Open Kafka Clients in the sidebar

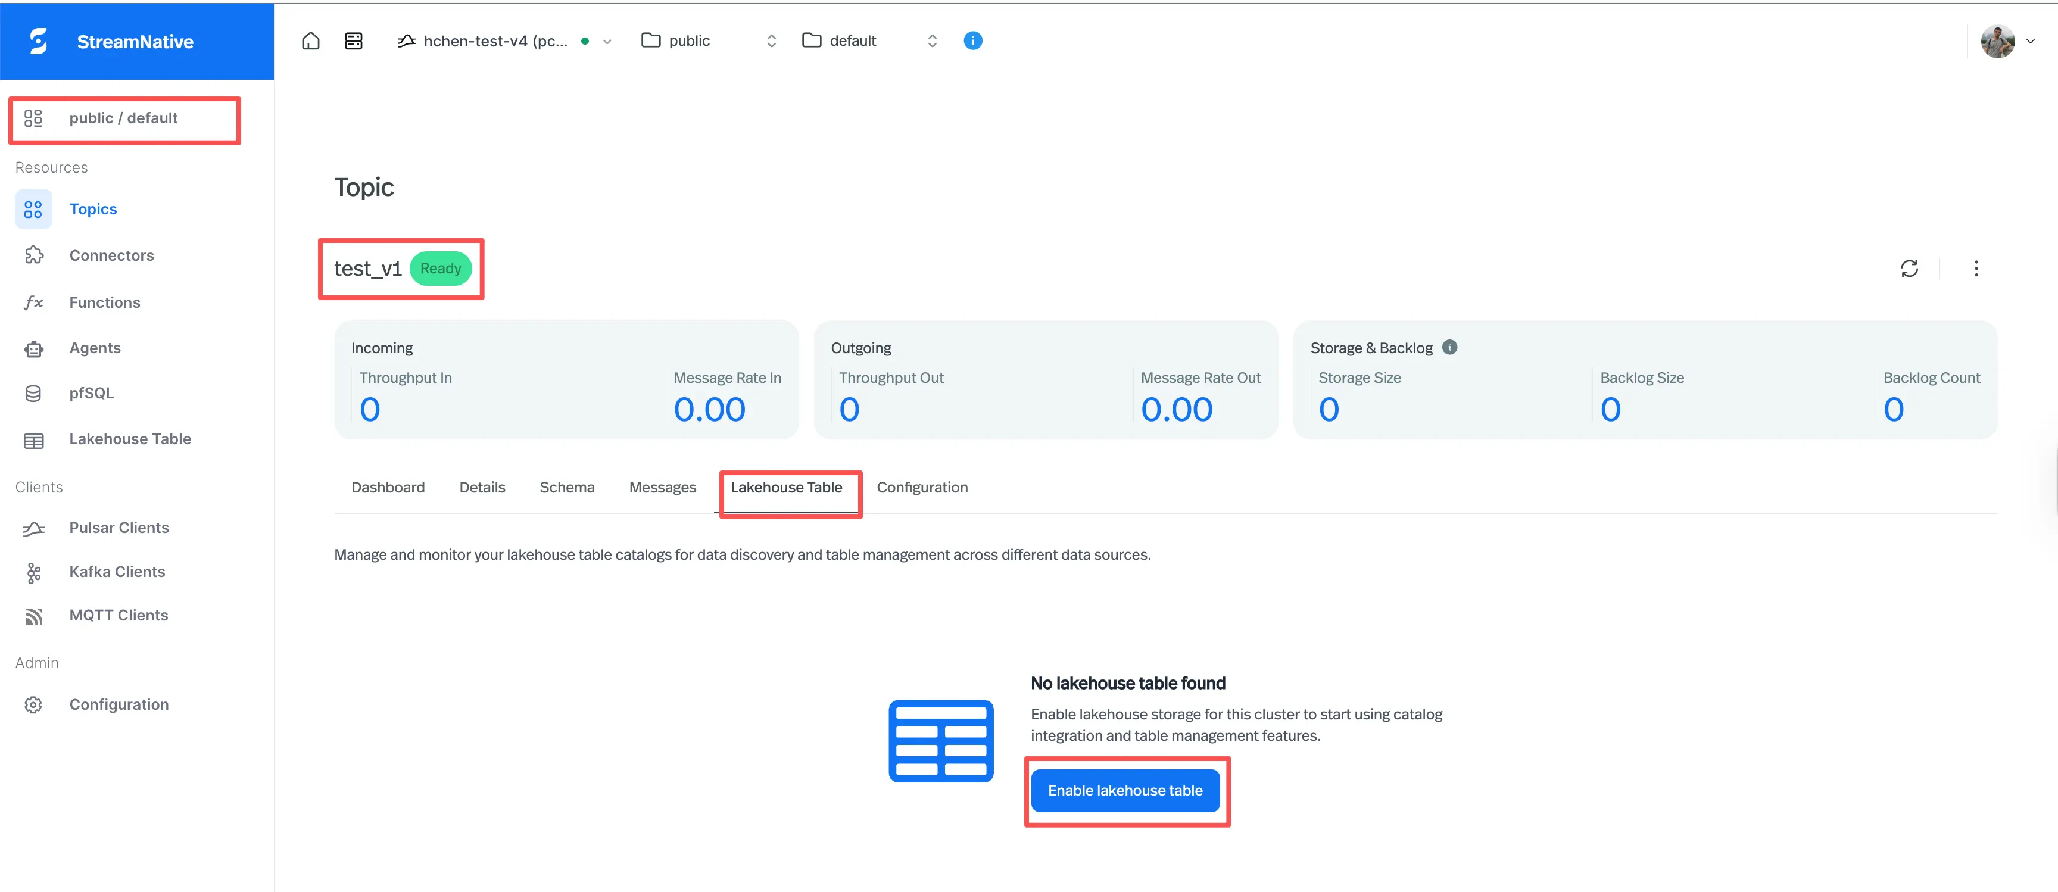[117, 572]
